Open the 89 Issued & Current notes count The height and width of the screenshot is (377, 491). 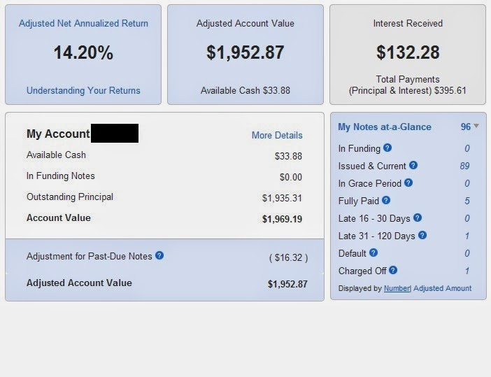tap(464, 166)
